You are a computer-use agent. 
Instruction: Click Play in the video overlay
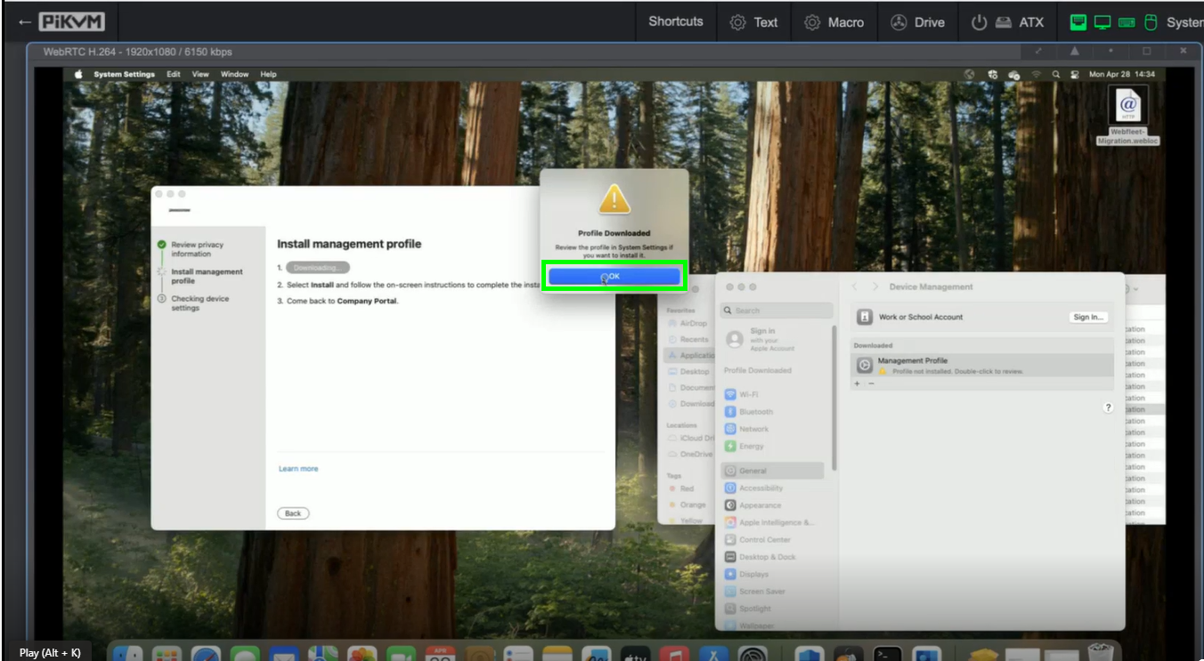(x=50, y=653)
